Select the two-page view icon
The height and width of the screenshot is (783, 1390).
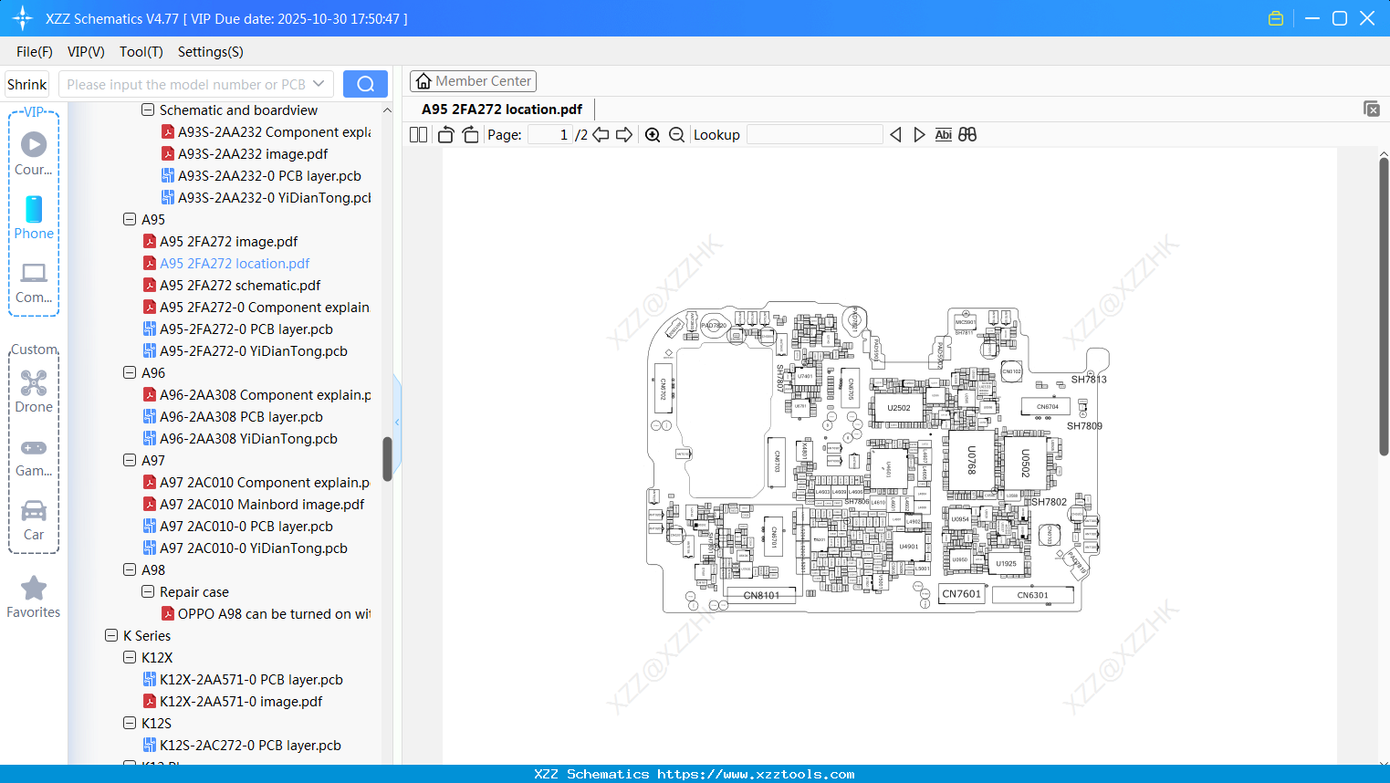point(417,134)
